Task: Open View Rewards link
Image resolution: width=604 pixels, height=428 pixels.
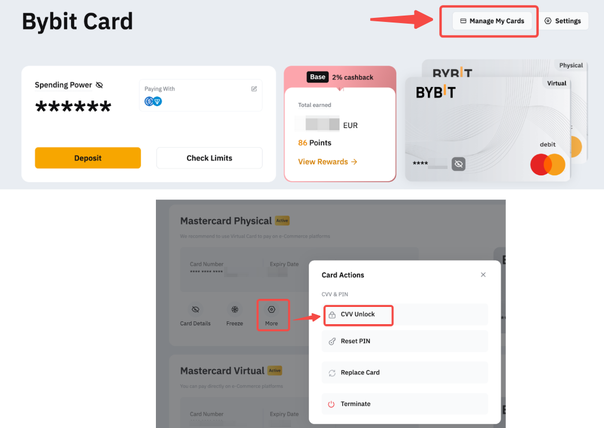Action: click(327, 162)
